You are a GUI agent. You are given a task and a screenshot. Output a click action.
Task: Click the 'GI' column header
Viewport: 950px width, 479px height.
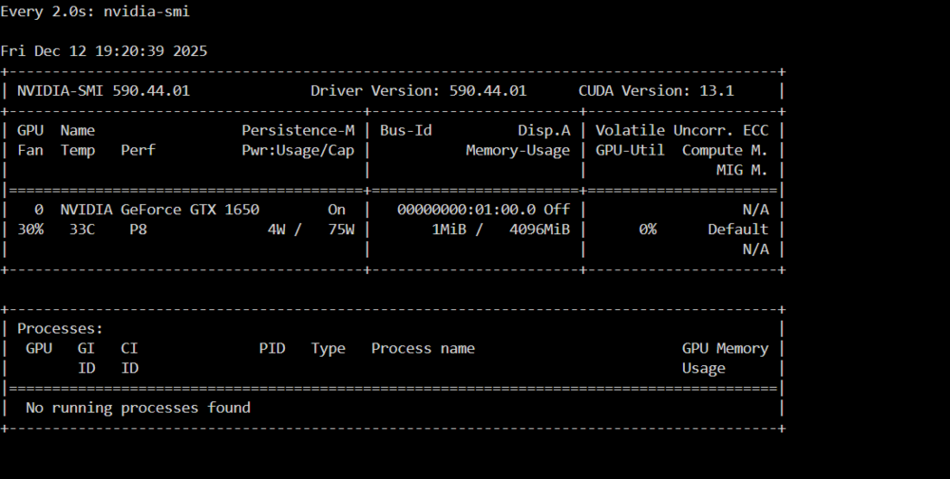86,349
